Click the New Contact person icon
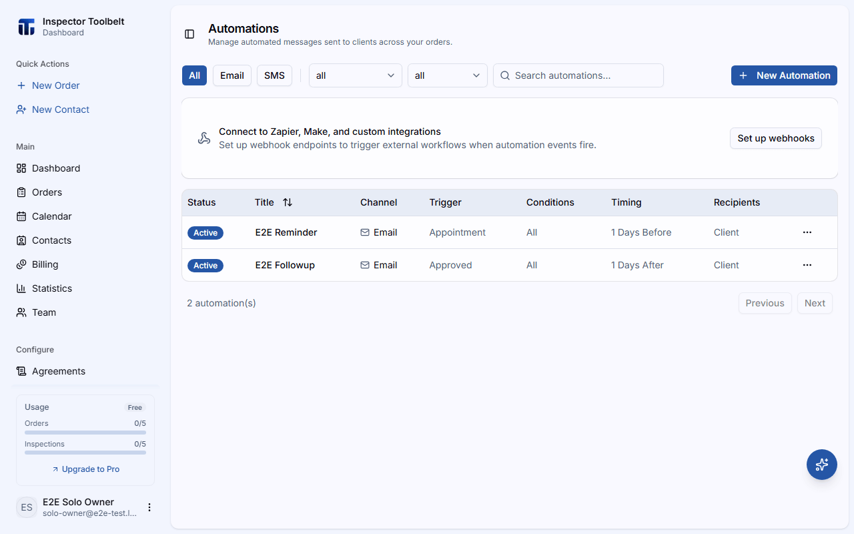Screen dimensions: 854x534 [x=21, y=109]
